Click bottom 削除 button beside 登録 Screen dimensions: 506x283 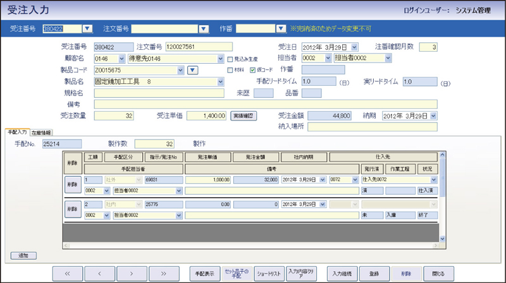[406, 274]
